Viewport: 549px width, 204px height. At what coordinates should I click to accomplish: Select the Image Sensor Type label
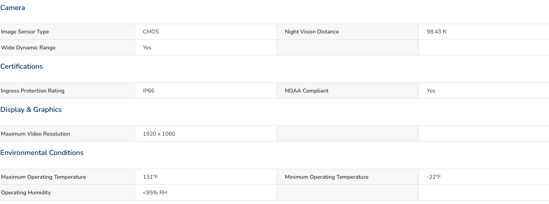coord(25,32)
